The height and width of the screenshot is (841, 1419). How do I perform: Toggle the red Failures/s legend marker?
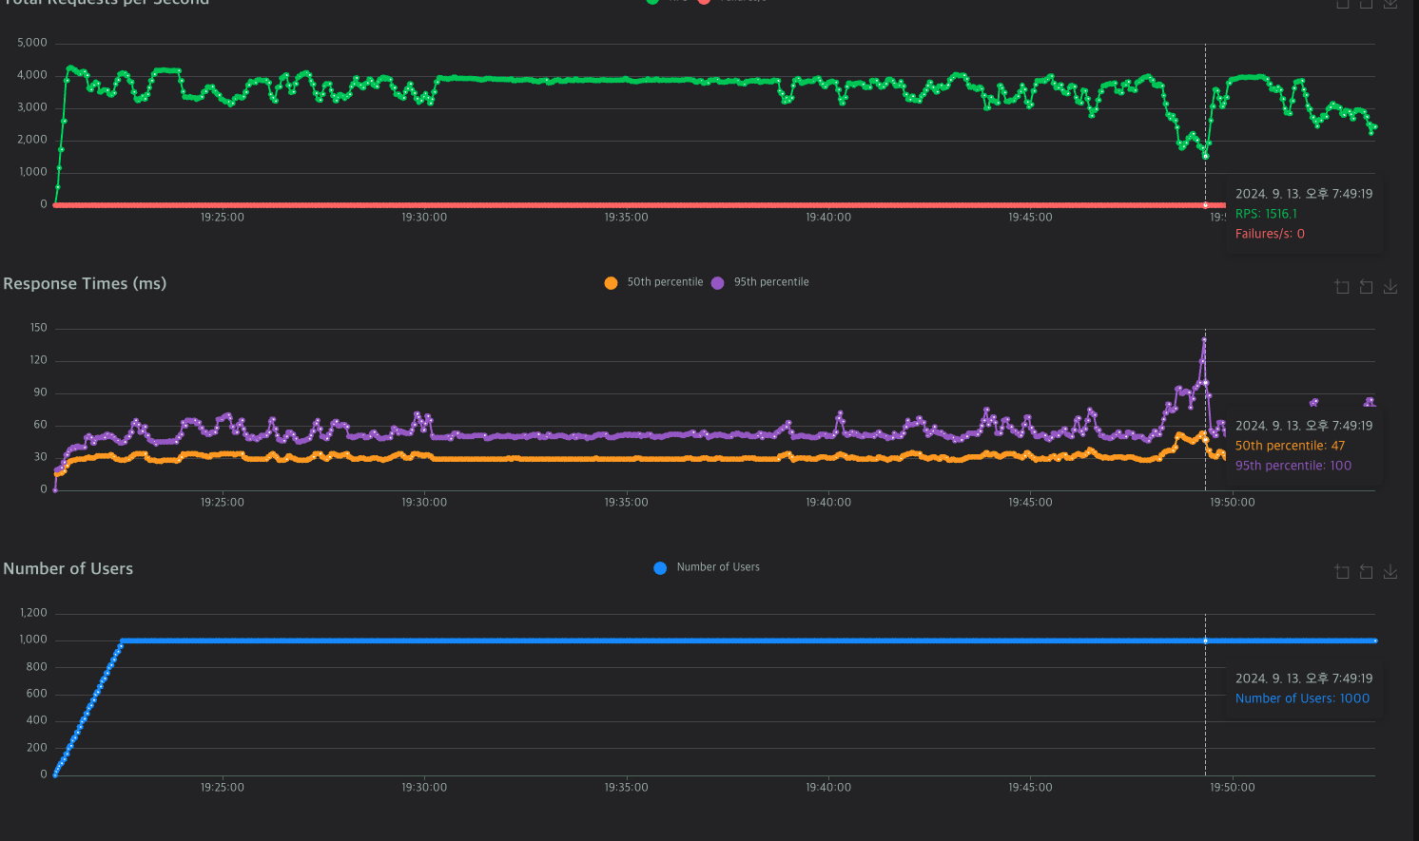pyautogui.click(x=704, y=2)
